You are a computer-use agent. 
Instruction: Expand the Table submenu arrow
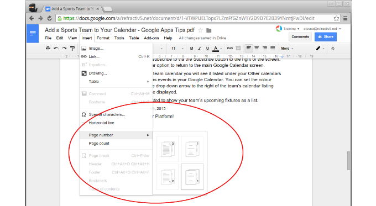(148, 82)
